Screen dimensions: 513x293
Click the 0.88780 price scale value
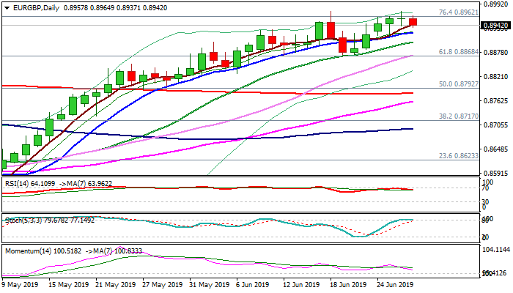click(x=495, y=52)
